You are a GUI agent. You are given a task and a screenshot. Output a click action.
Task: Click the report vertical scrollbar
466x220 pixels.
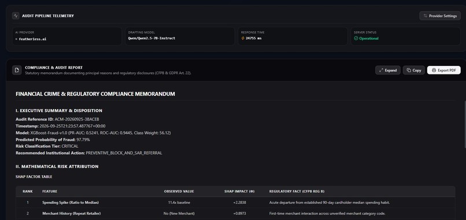coord(465,125)
